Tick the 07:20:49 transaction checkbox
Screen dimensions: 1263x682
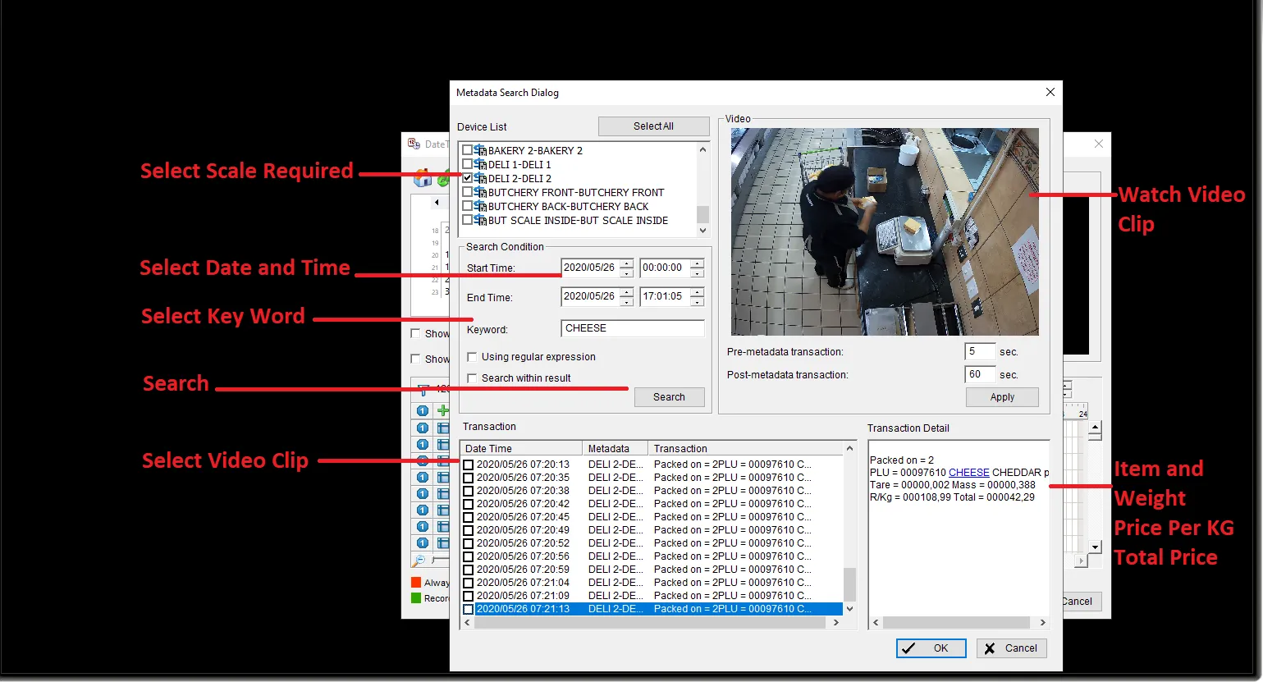(469, 530)
